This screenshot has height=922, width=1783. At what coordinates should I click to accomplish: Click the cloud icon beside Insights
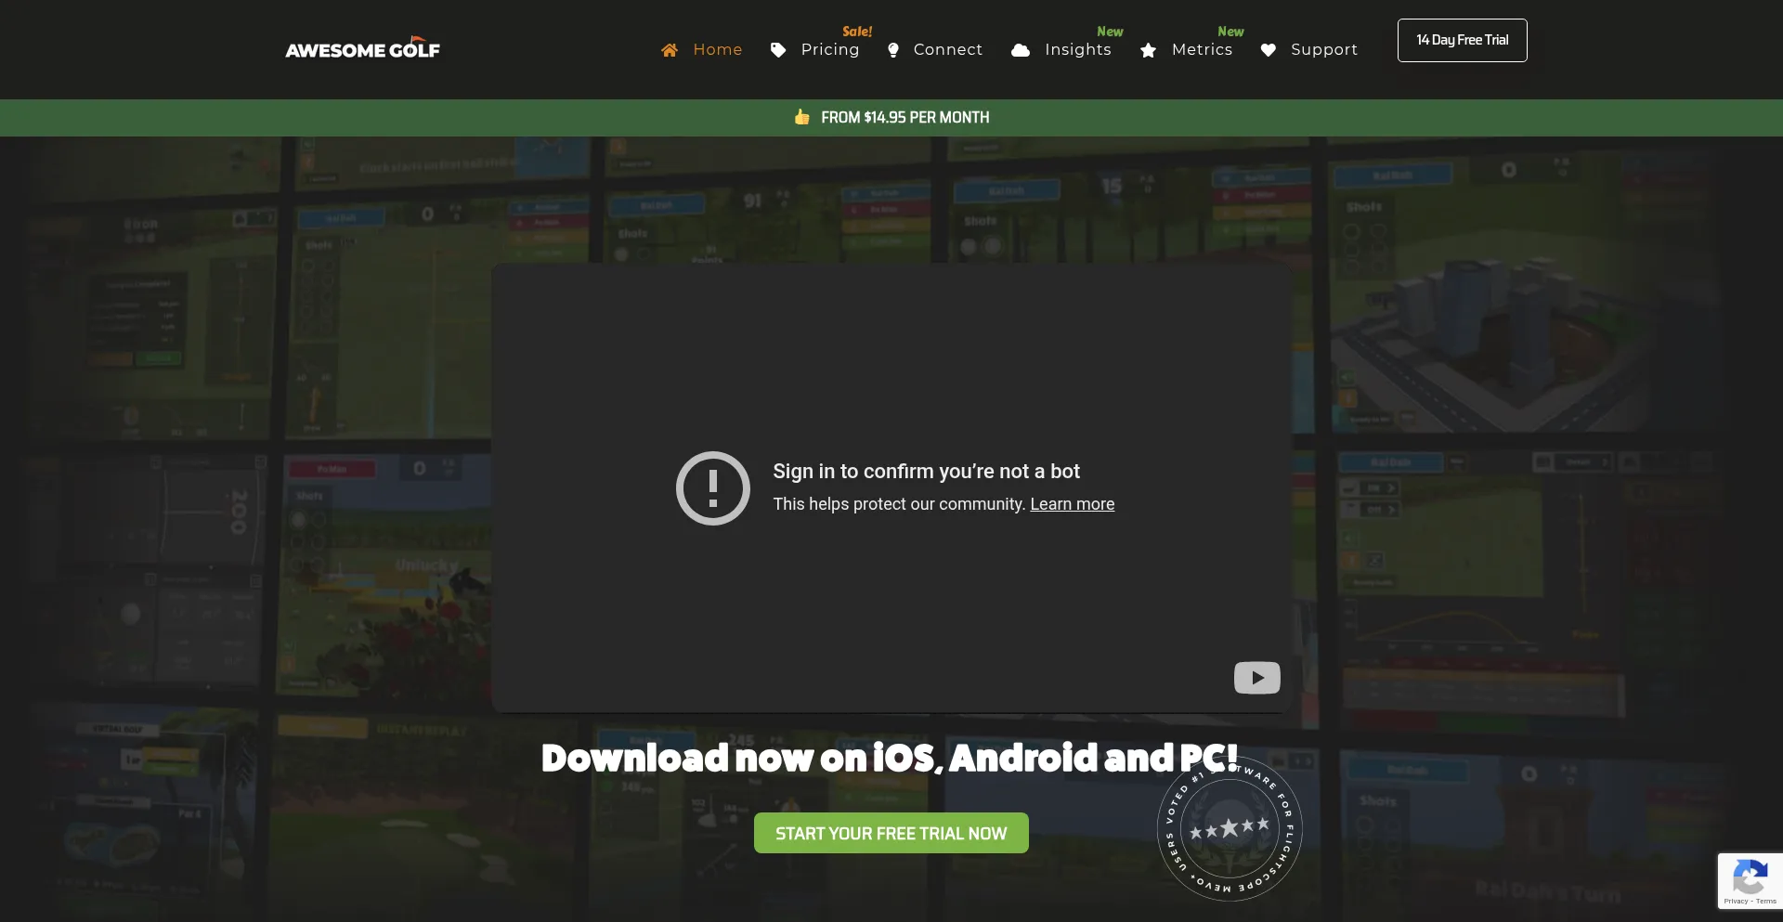click(x=1021, y=50)
